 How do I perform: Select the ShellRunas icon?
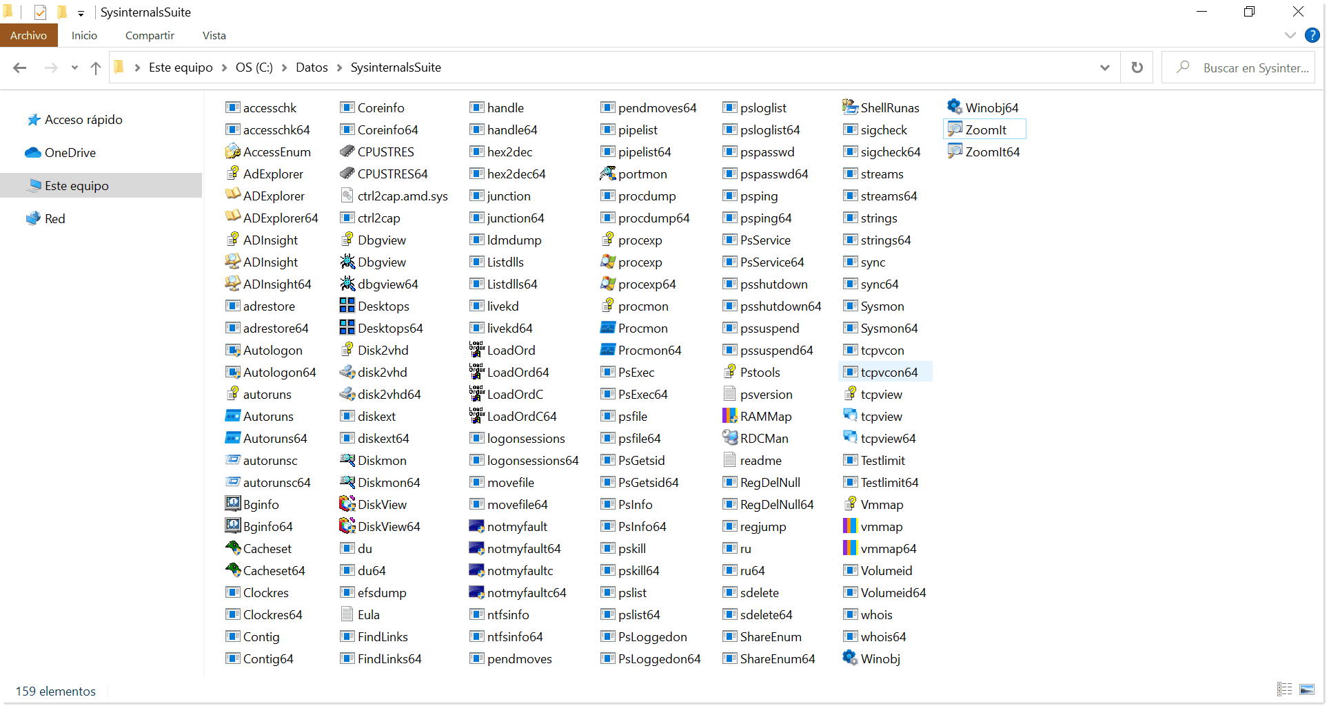tap(850, 107)
